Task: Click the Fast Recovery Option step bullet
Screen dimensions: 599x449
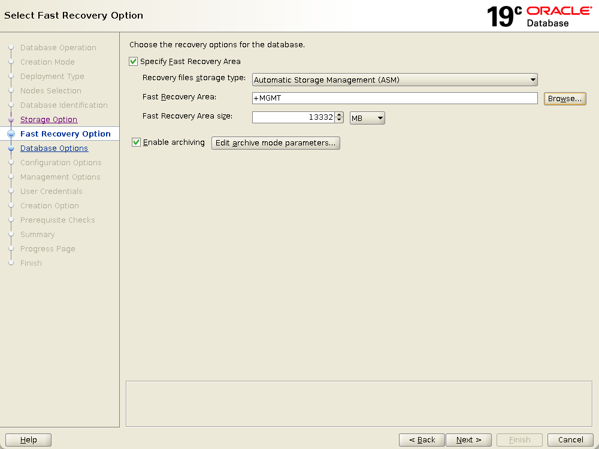Action: 11,134
